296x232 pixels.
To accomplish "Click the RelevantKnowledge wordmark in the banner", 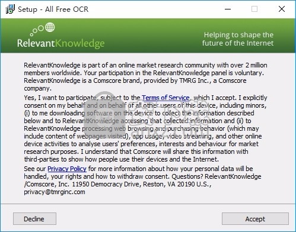I will coord(61,43).
